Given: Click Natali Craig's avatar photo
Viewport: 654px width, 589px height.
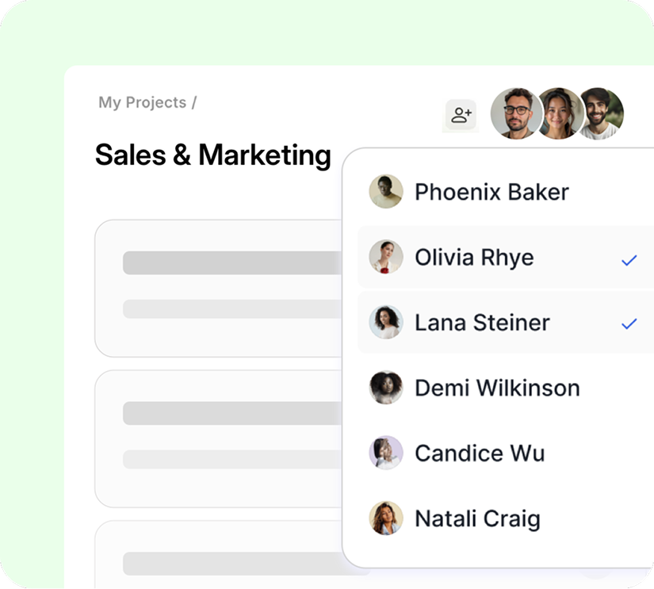Looking at the screenshot, I should pos(386,518).
